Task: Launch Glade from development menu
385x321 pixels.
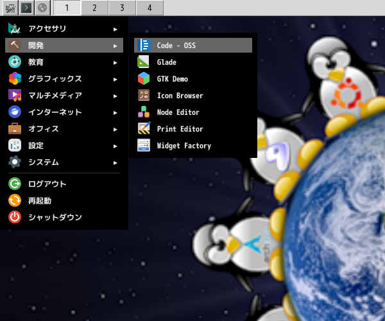Action: click(x=193, y=62)
